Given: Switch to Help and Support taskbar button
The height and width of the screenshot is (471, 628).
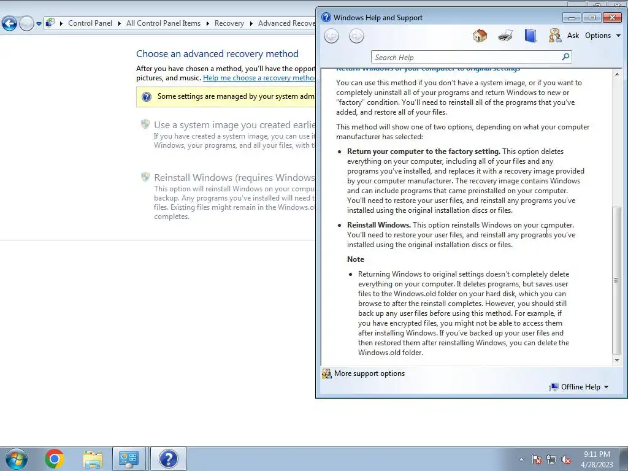Looking at the screenshot, I should [x=168, y=459].
